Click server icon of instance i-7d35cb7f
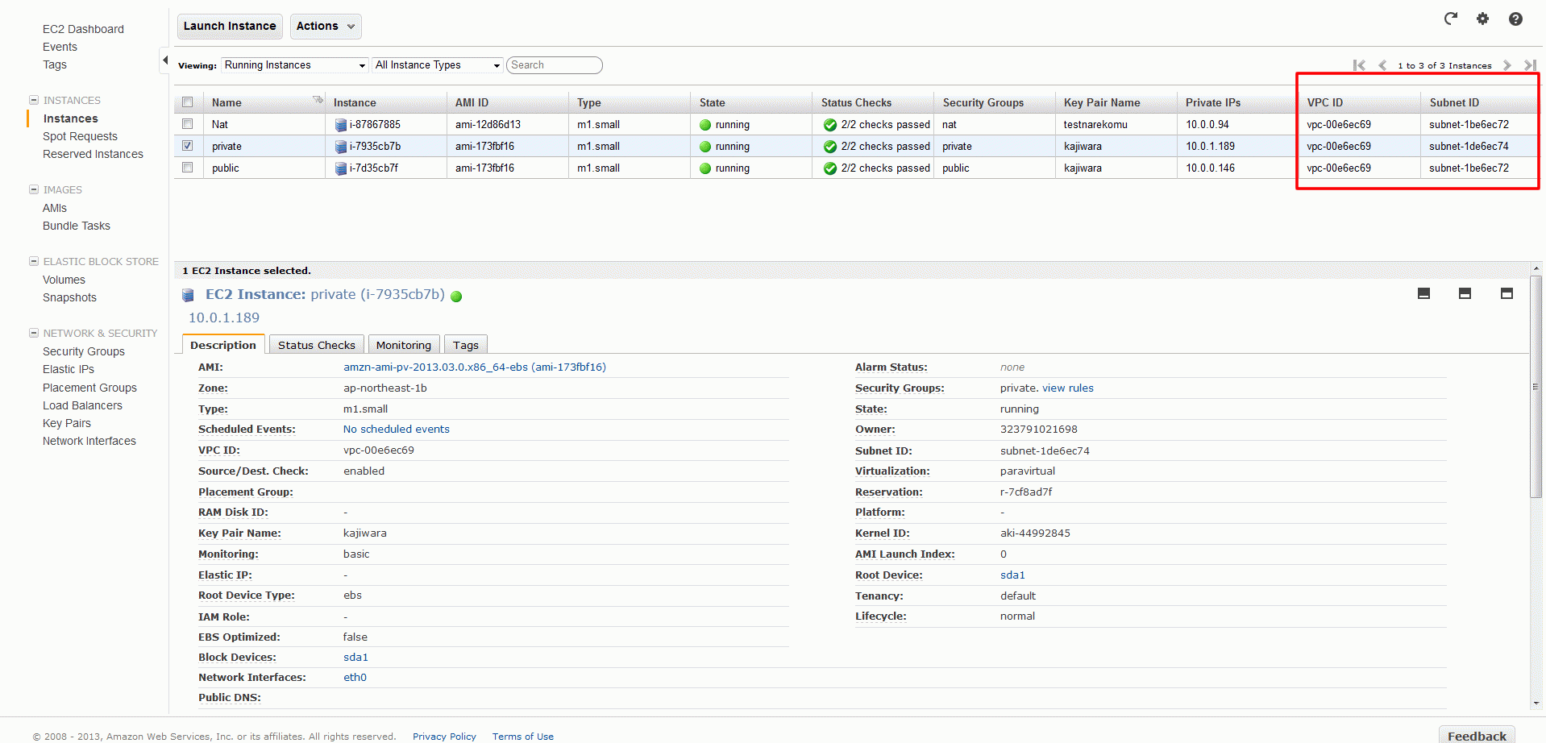This screenshot has width=1546, height=743. coord(341,168)
